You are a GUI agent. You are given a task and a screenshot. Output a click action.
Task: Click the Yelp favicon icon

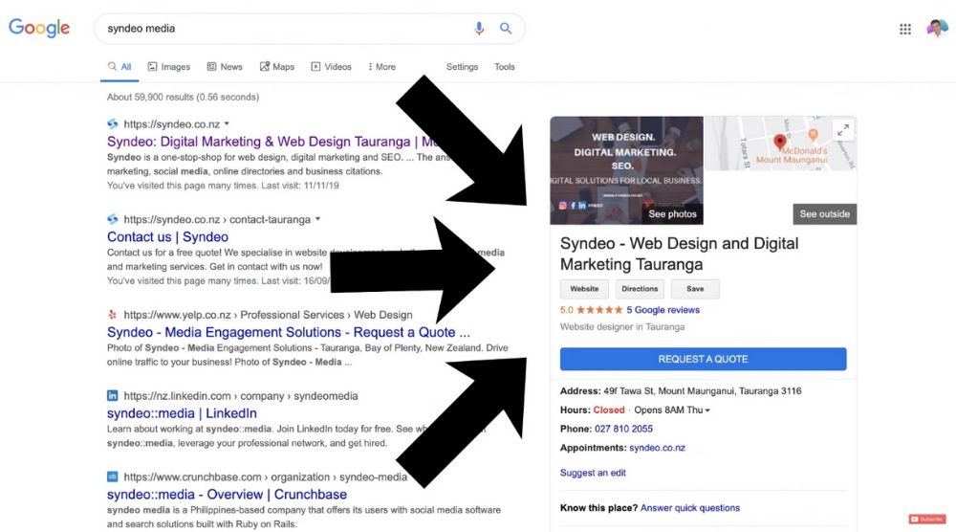pos(112,315)
